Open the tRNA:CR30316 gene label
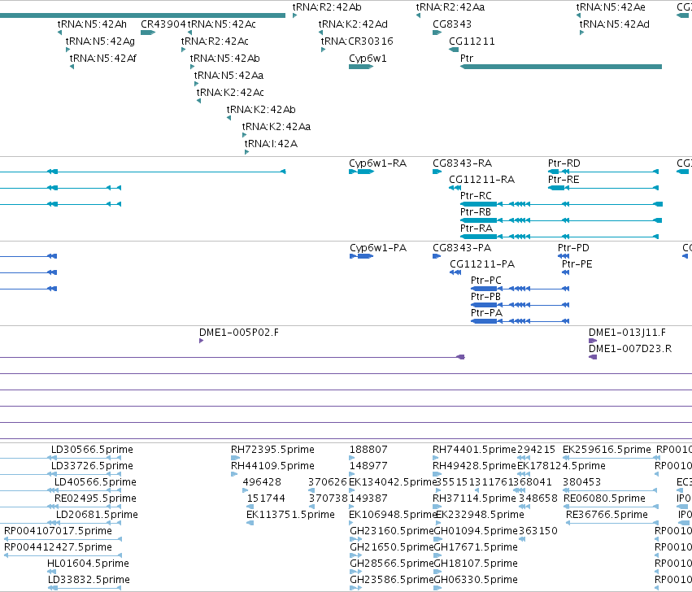This screenshot has width=692, height=592. (x=357, y=41)
